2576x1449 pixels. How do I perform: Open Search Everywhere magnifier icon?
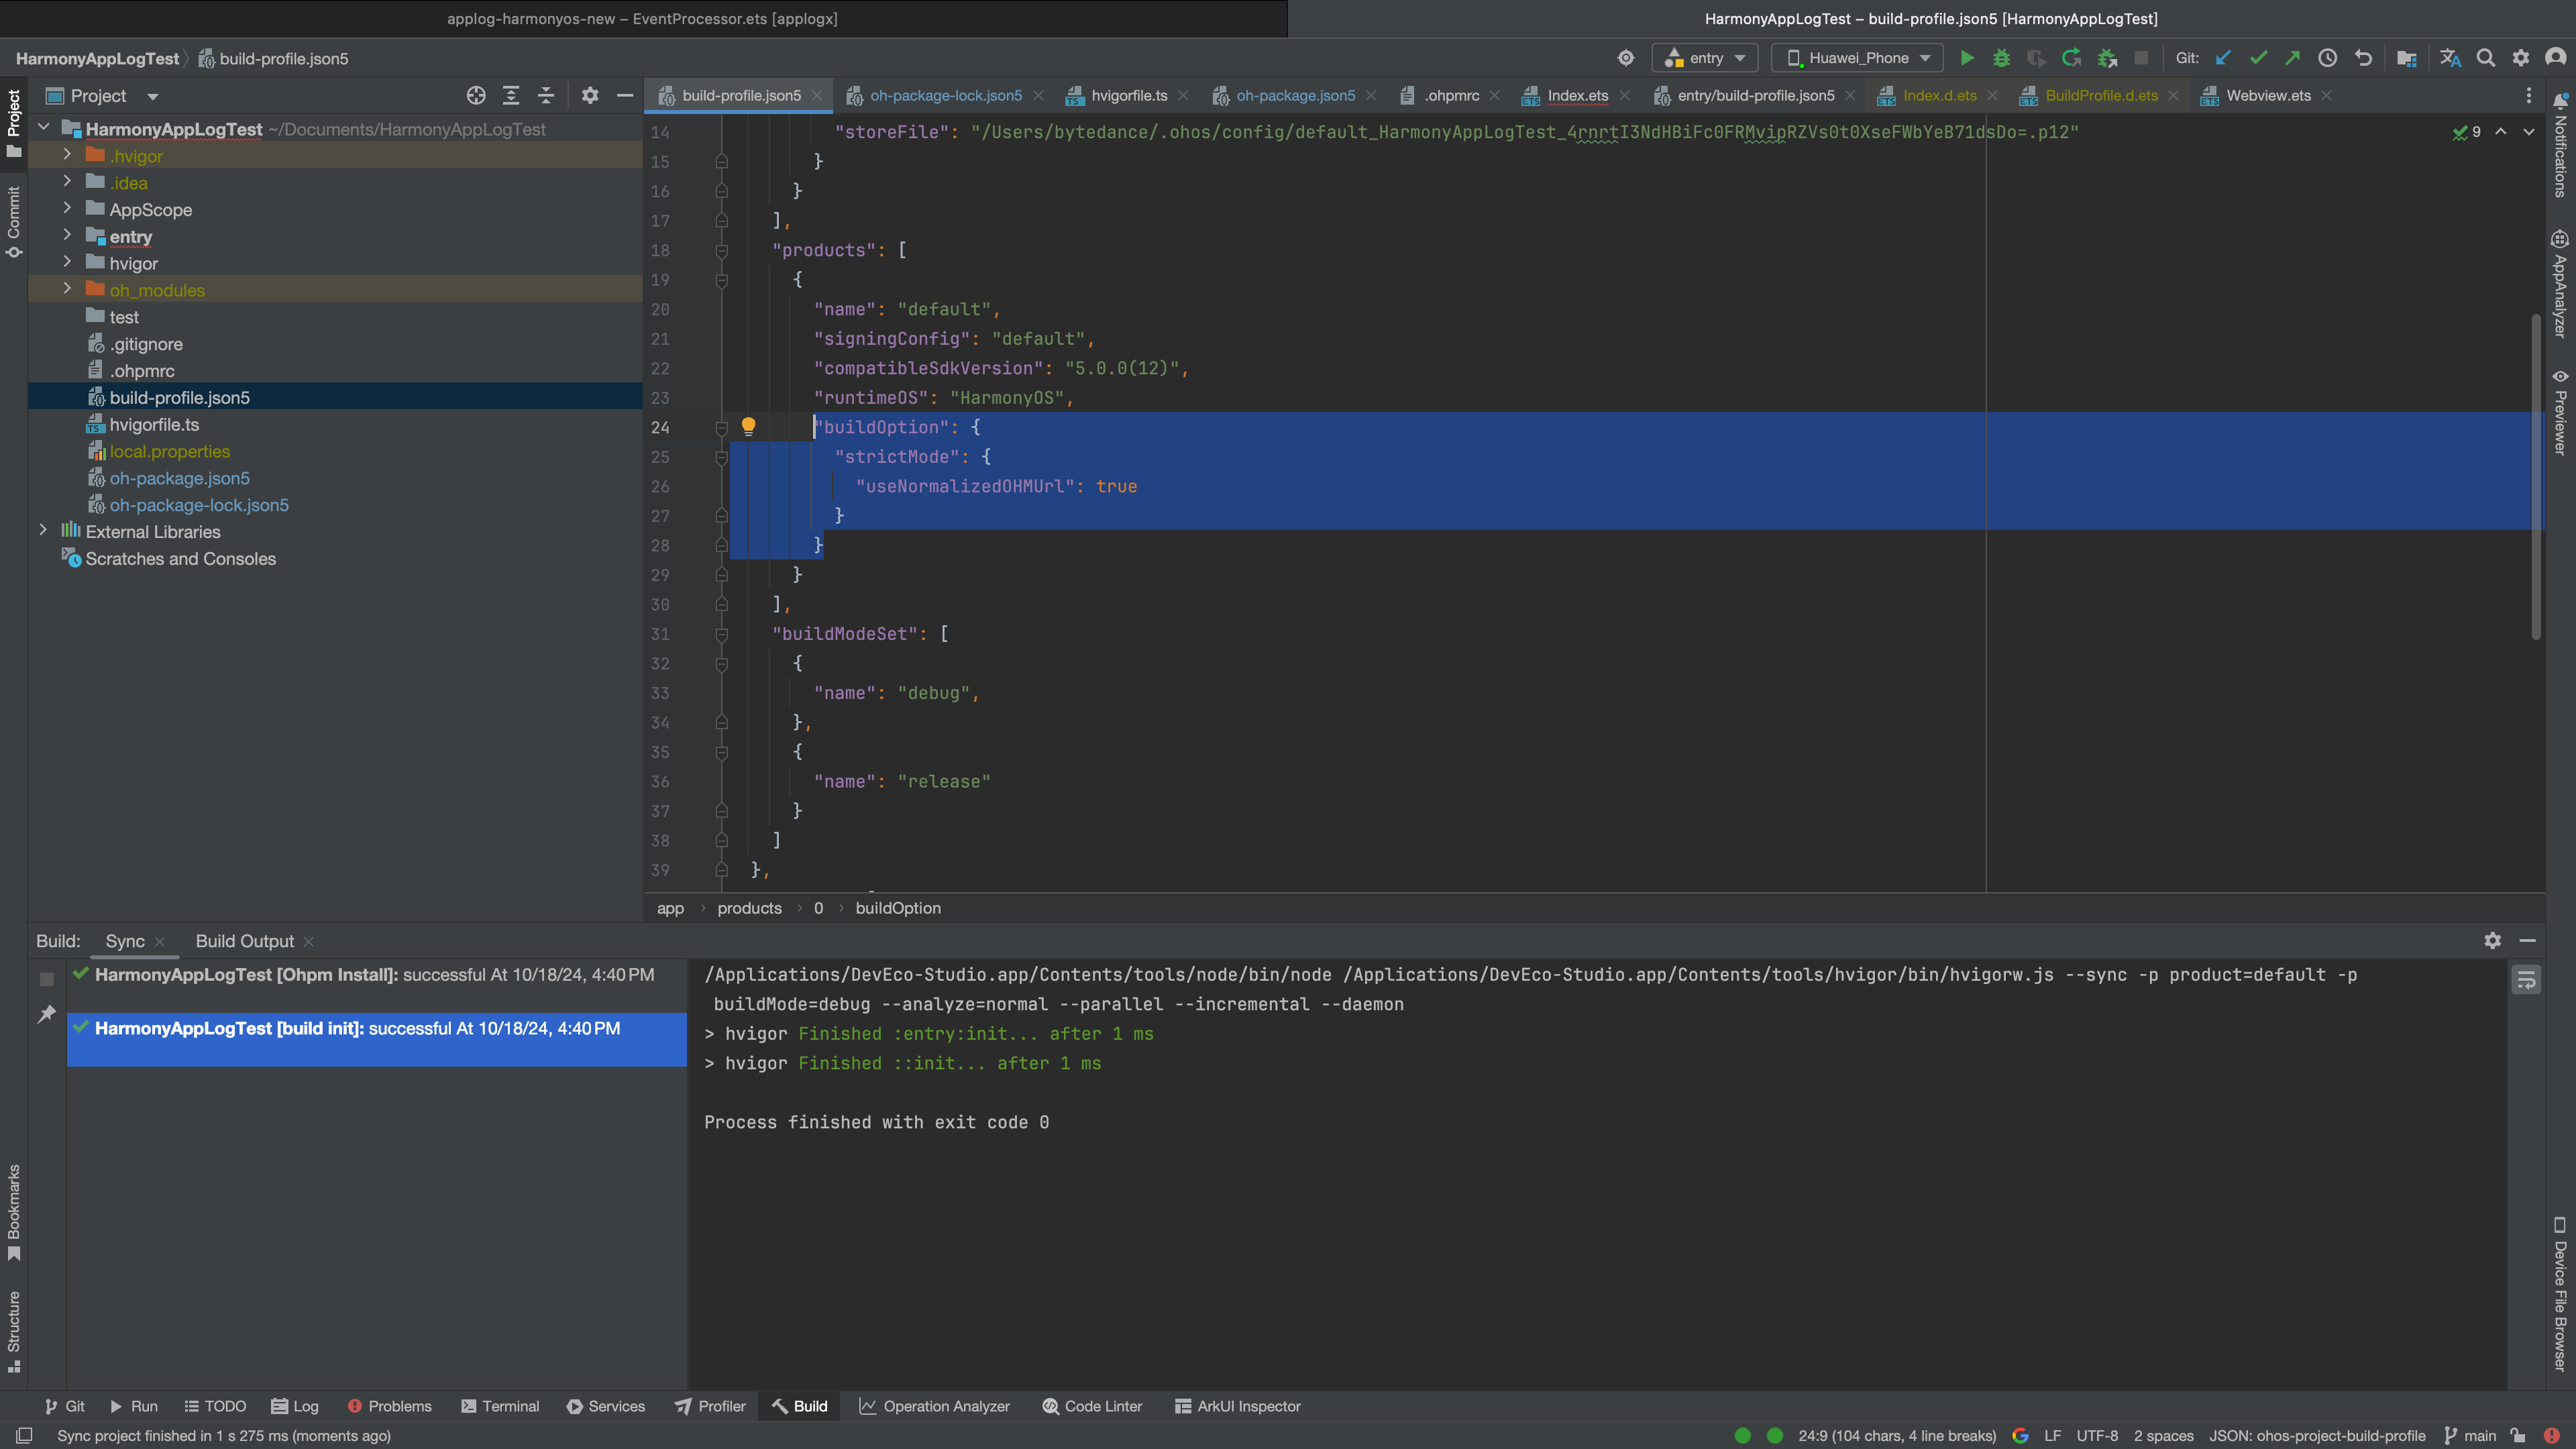(x=2486, y=58)
